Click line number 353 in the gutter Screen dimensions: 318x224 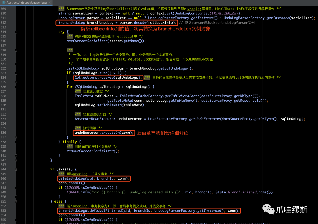click(3, 211)
